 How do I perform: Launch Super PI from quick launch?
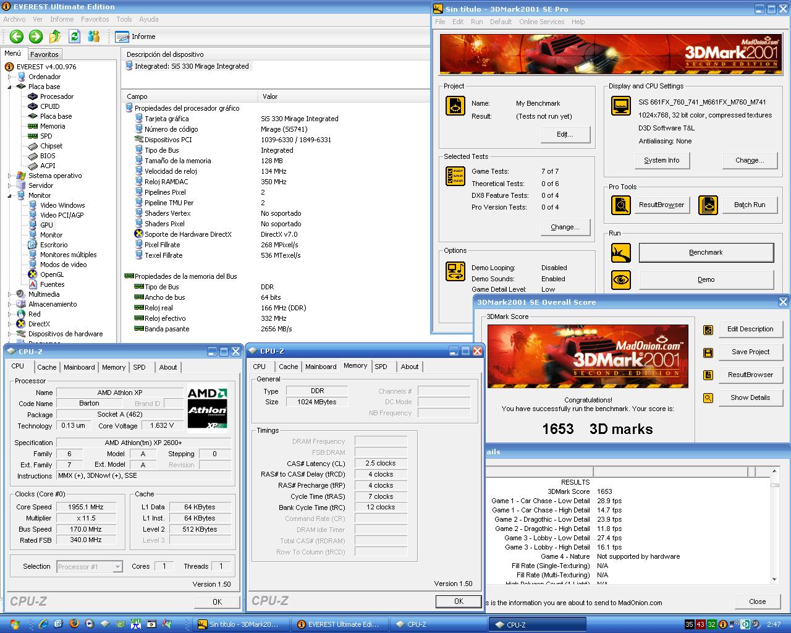click(135, 624)
